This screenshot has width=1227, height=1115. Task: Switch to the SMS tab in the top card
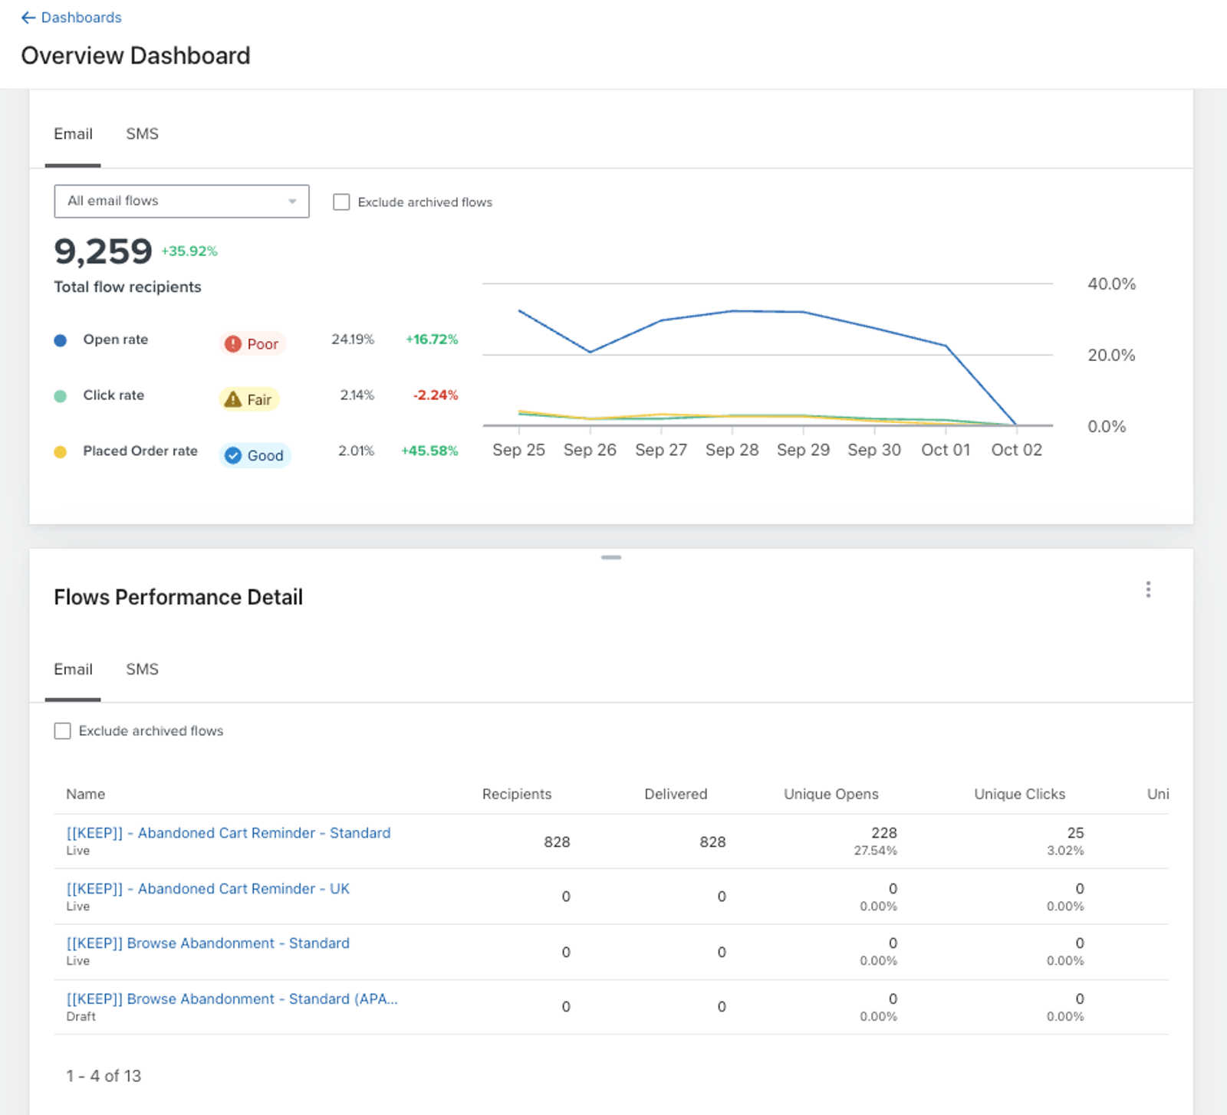(142, 133)
